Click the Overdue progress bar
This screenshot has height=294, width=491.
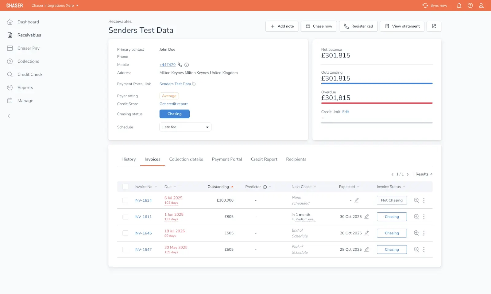(x=377, y=103)
